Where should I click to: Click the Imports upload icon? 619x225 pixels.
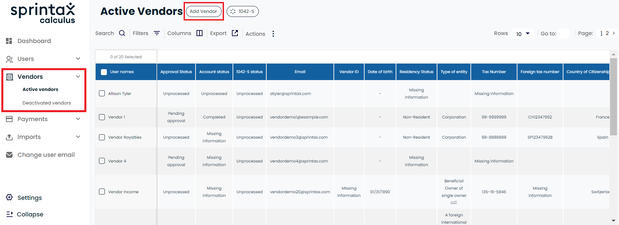9,137
